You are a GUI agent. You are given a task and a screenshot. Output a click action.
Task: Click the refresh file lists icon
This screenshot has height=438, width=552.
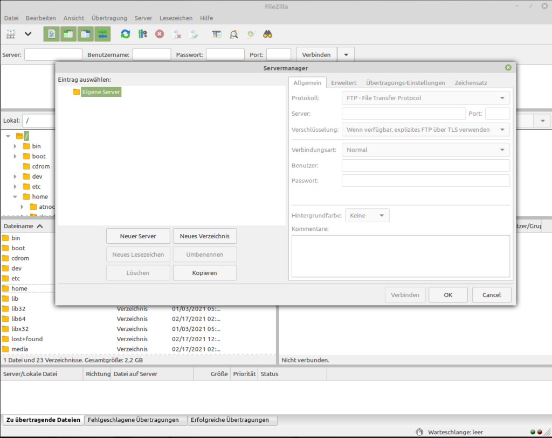125,34
